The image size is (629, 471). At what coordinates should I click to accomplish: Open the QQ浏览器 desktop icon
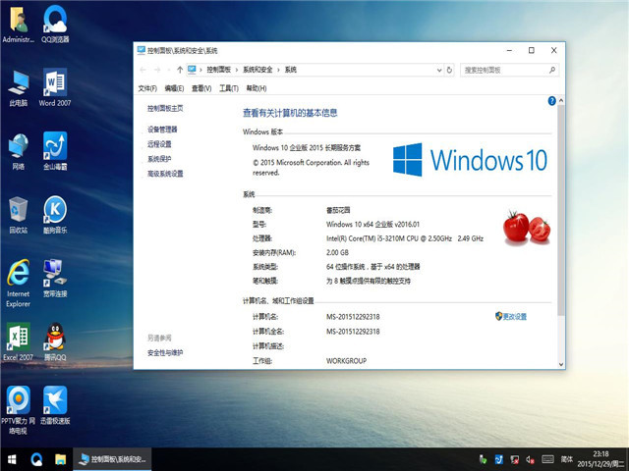[x=55, y=22]
